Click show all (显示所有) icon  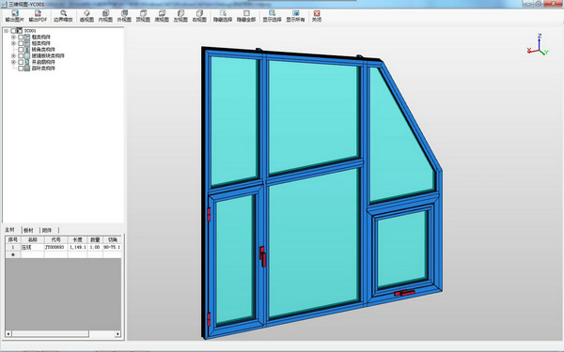[x=295, y=16]
